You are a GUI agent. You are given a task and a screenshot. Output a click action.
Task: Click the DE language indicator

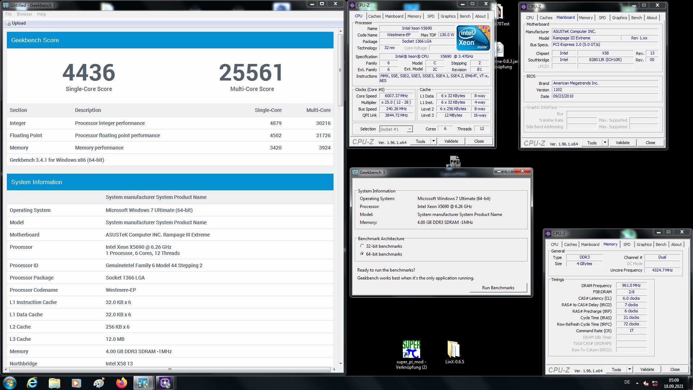627,382
